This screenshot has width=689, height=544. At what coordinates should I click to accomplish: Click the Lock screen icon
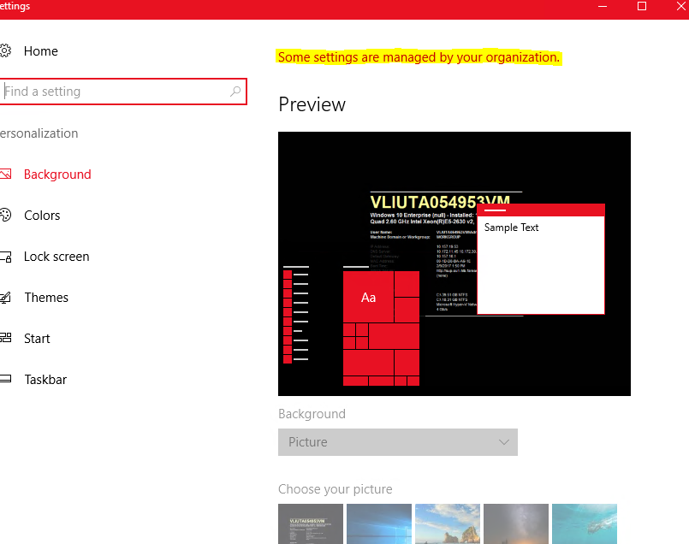[5, 257]
